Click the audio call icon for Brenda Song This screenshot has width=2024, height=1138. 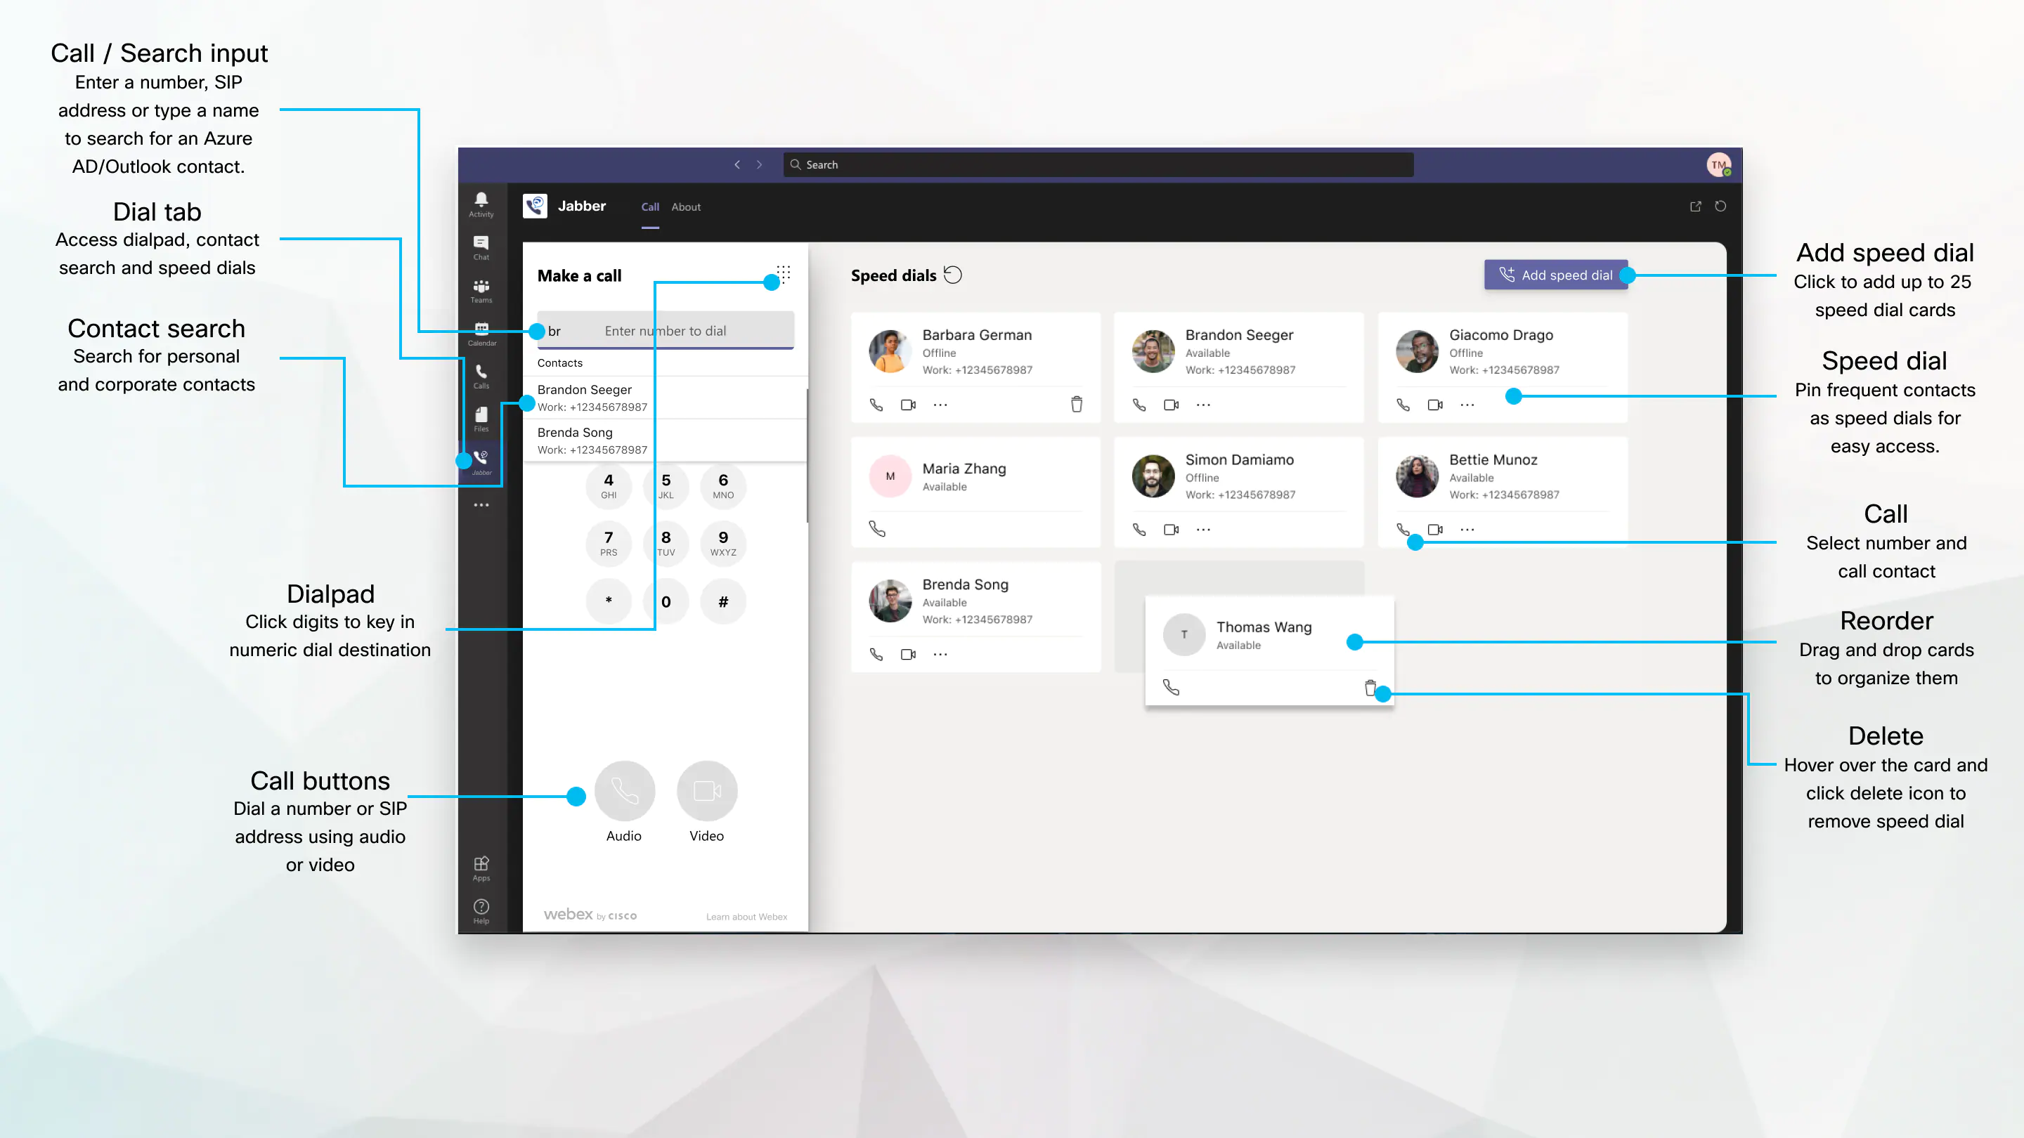click(x=876, y=653)
